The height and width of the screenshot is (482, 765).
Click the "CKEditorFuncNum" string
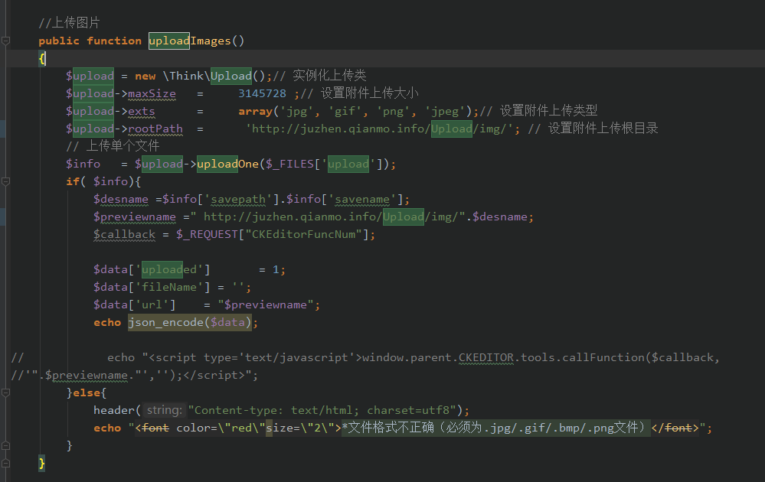(303, 234)
